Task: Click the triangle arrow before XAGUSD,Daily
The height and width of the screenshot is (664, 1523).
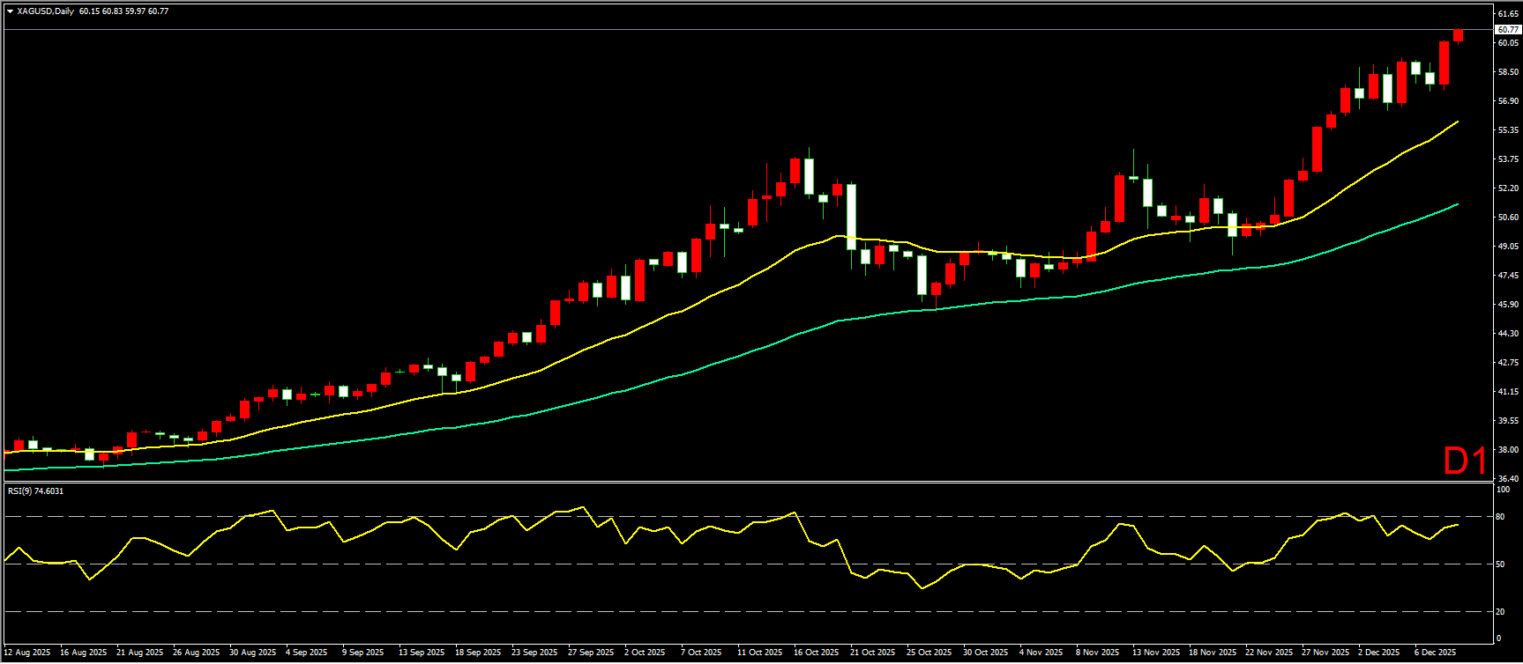Action: (x=10, y=11)
